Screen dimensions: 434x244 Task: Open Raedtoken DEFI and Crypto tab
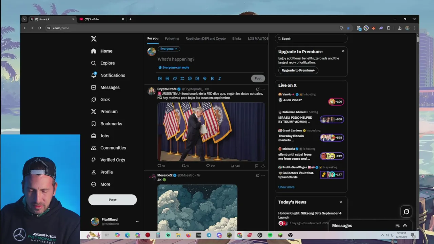(205, 39)
